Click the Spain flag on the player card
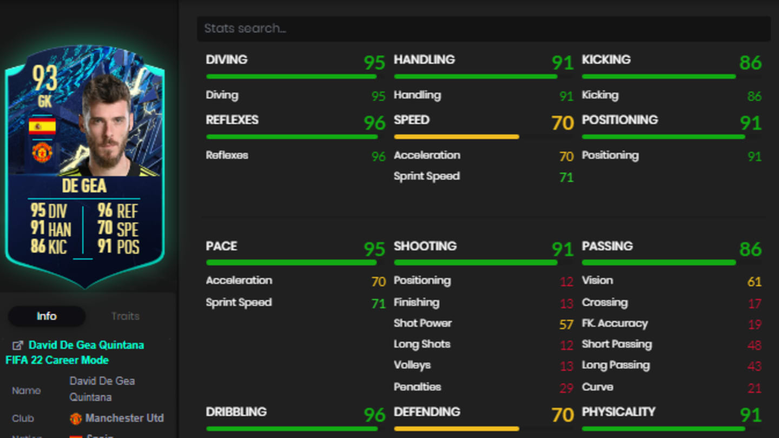This screenshot has height=438, width=779. point(42,127)
